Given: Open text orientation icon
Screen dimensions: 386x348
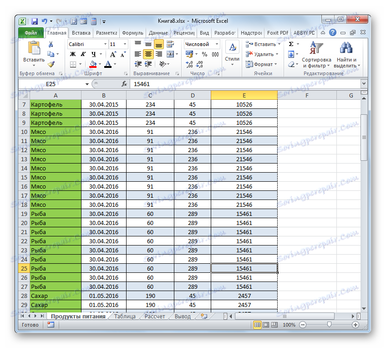Looking at the screenshot, I should (163, 64).
